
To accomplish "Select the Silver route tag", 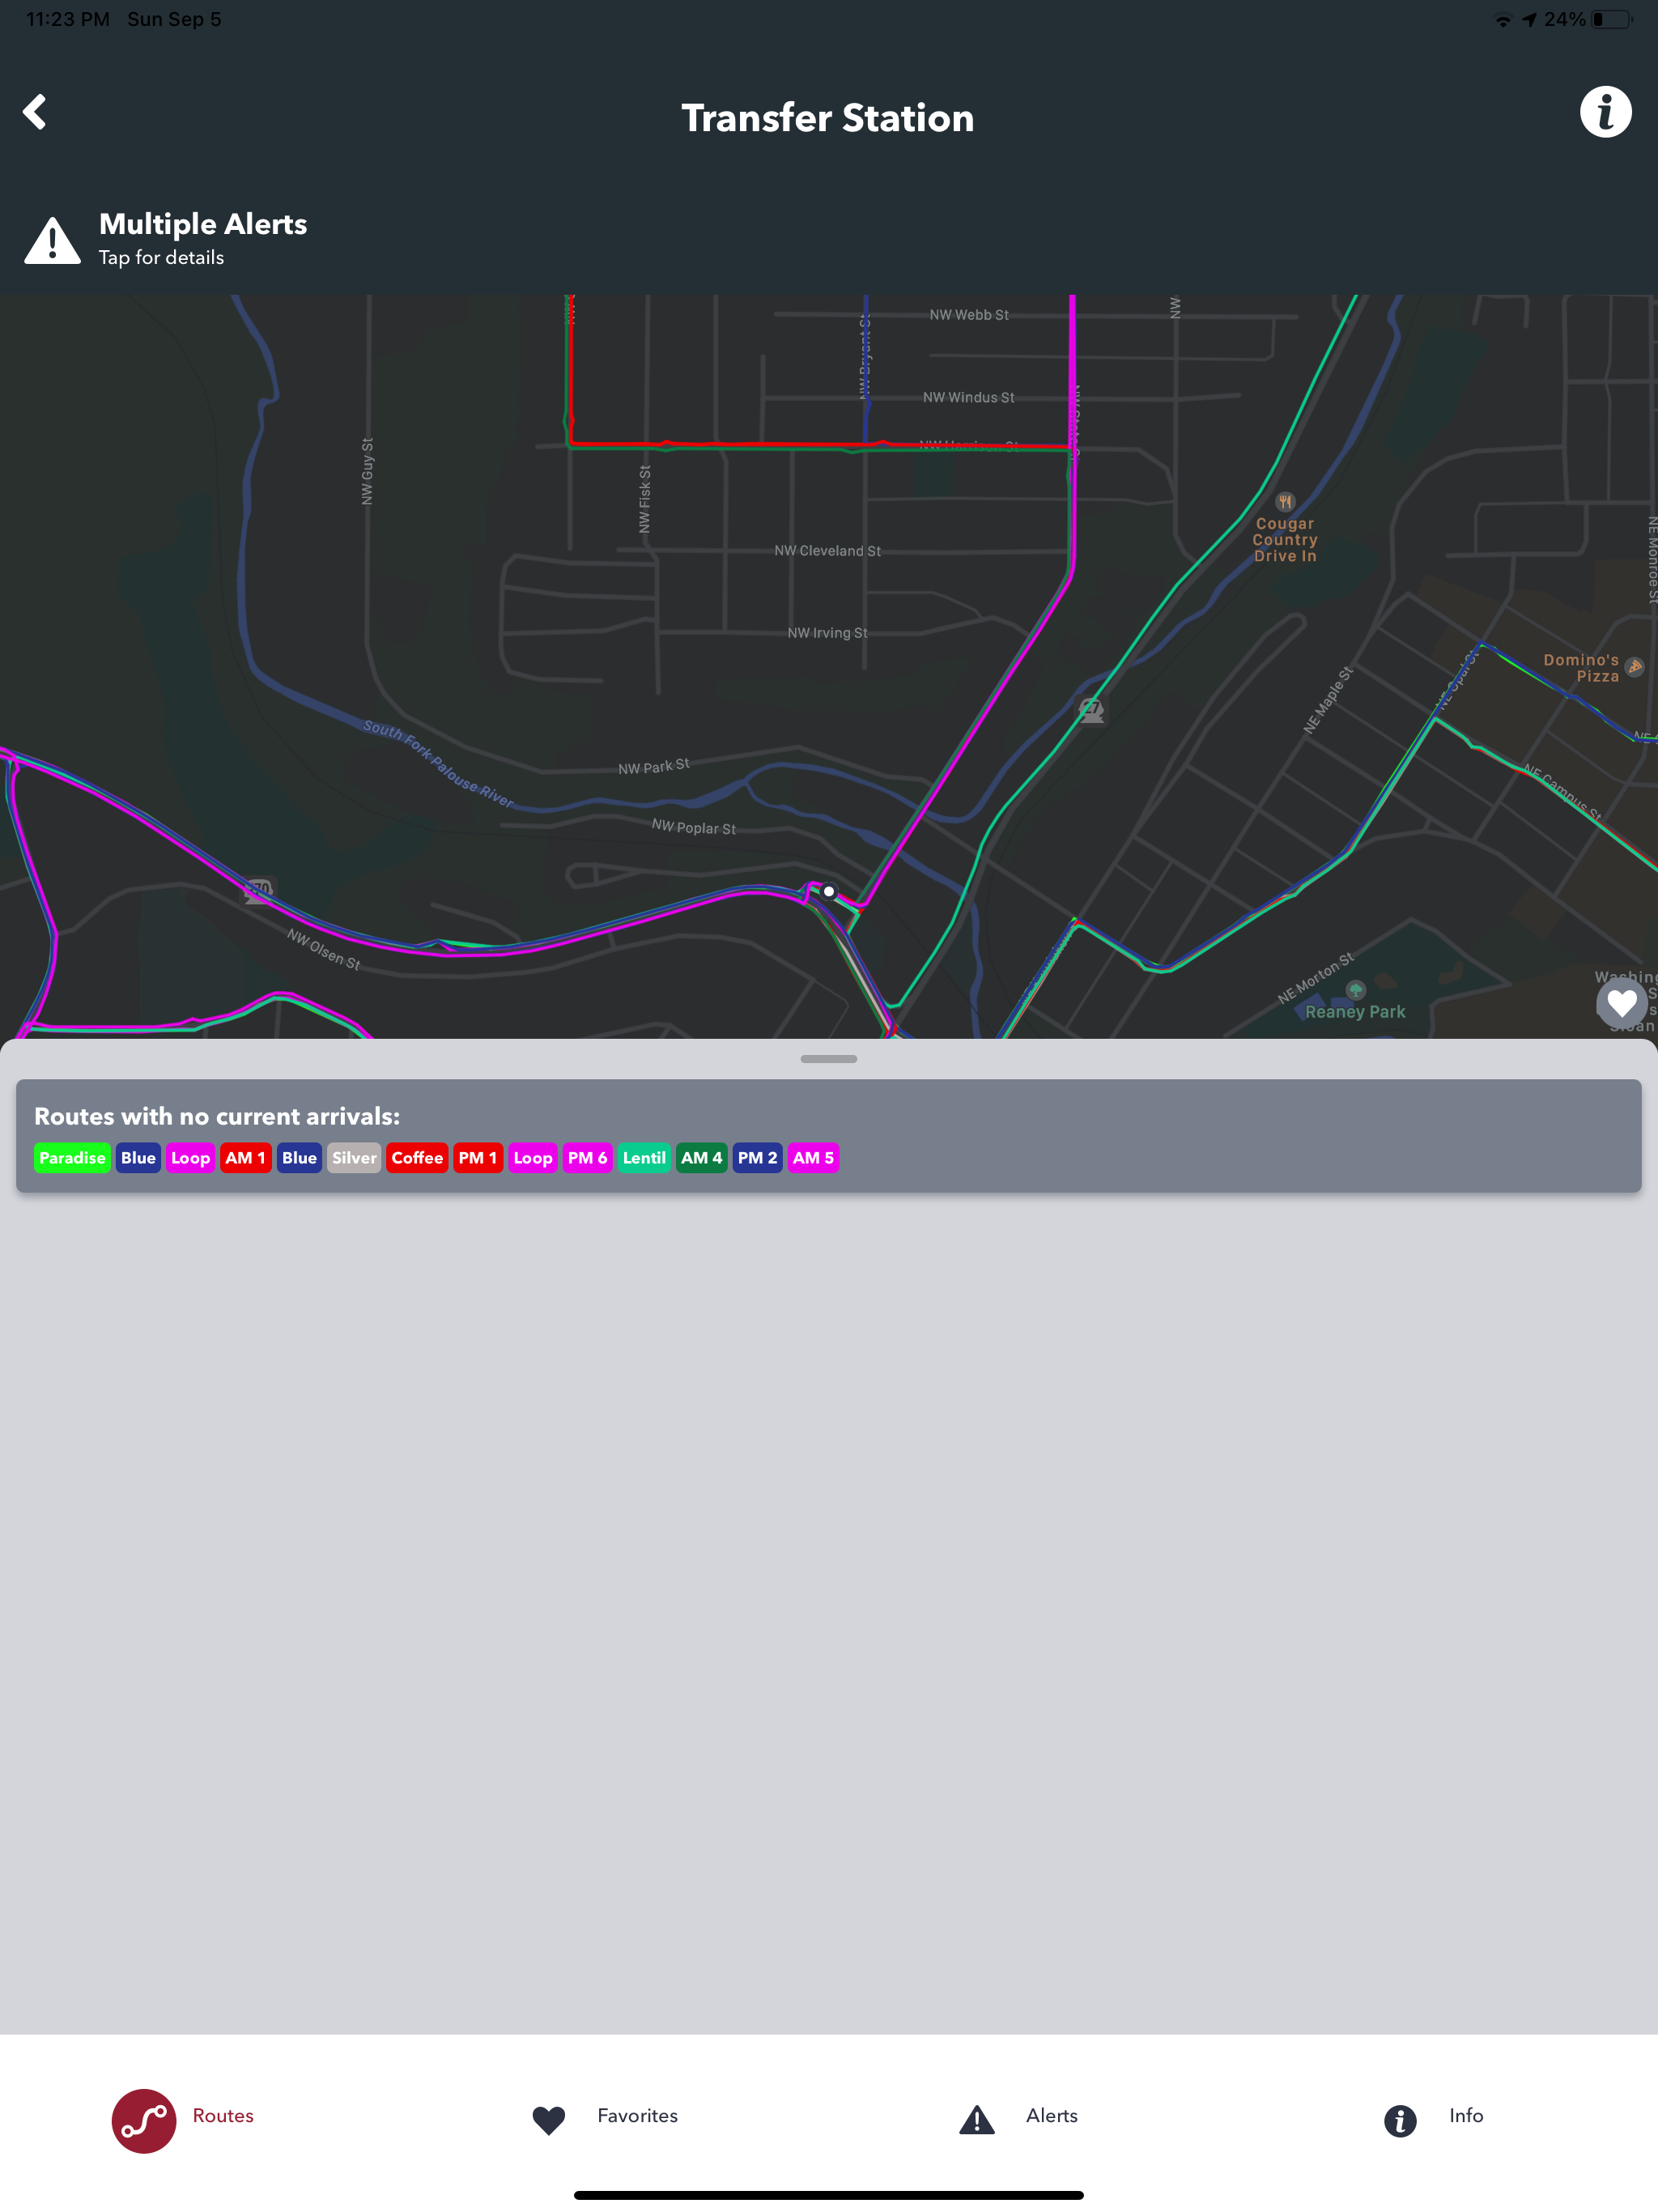I will tap(354, 1158).
